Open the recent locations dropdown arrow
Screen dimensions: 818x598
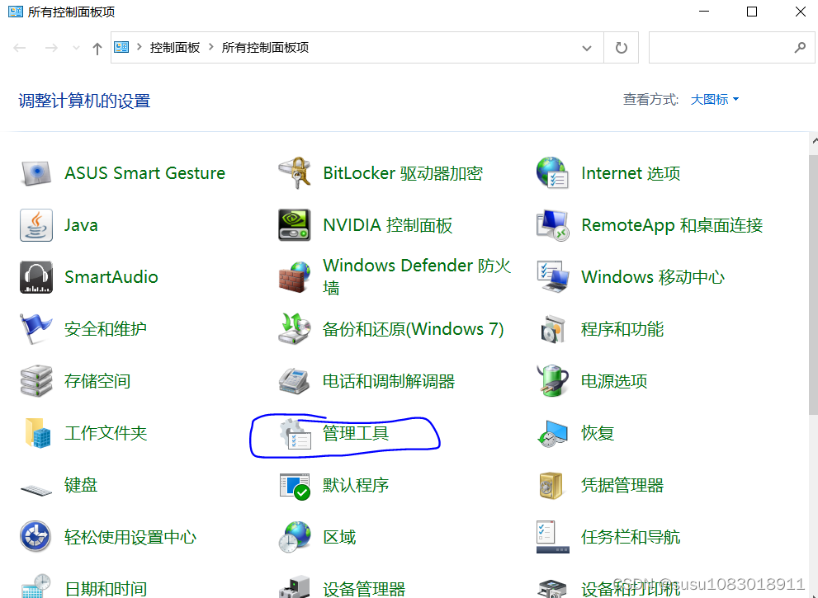pyautogui.click(x=76, y=48)
